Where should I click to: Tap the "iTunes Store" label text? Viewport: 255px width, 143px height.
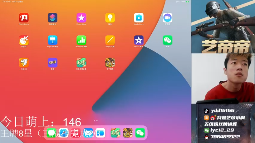81,24
